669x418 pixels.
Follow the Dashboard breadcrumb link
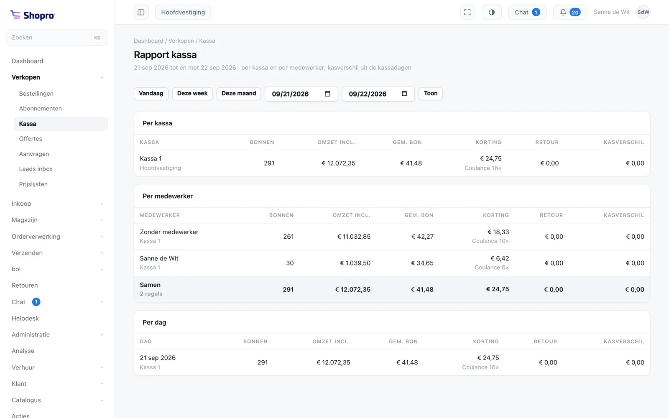[148, 41]
